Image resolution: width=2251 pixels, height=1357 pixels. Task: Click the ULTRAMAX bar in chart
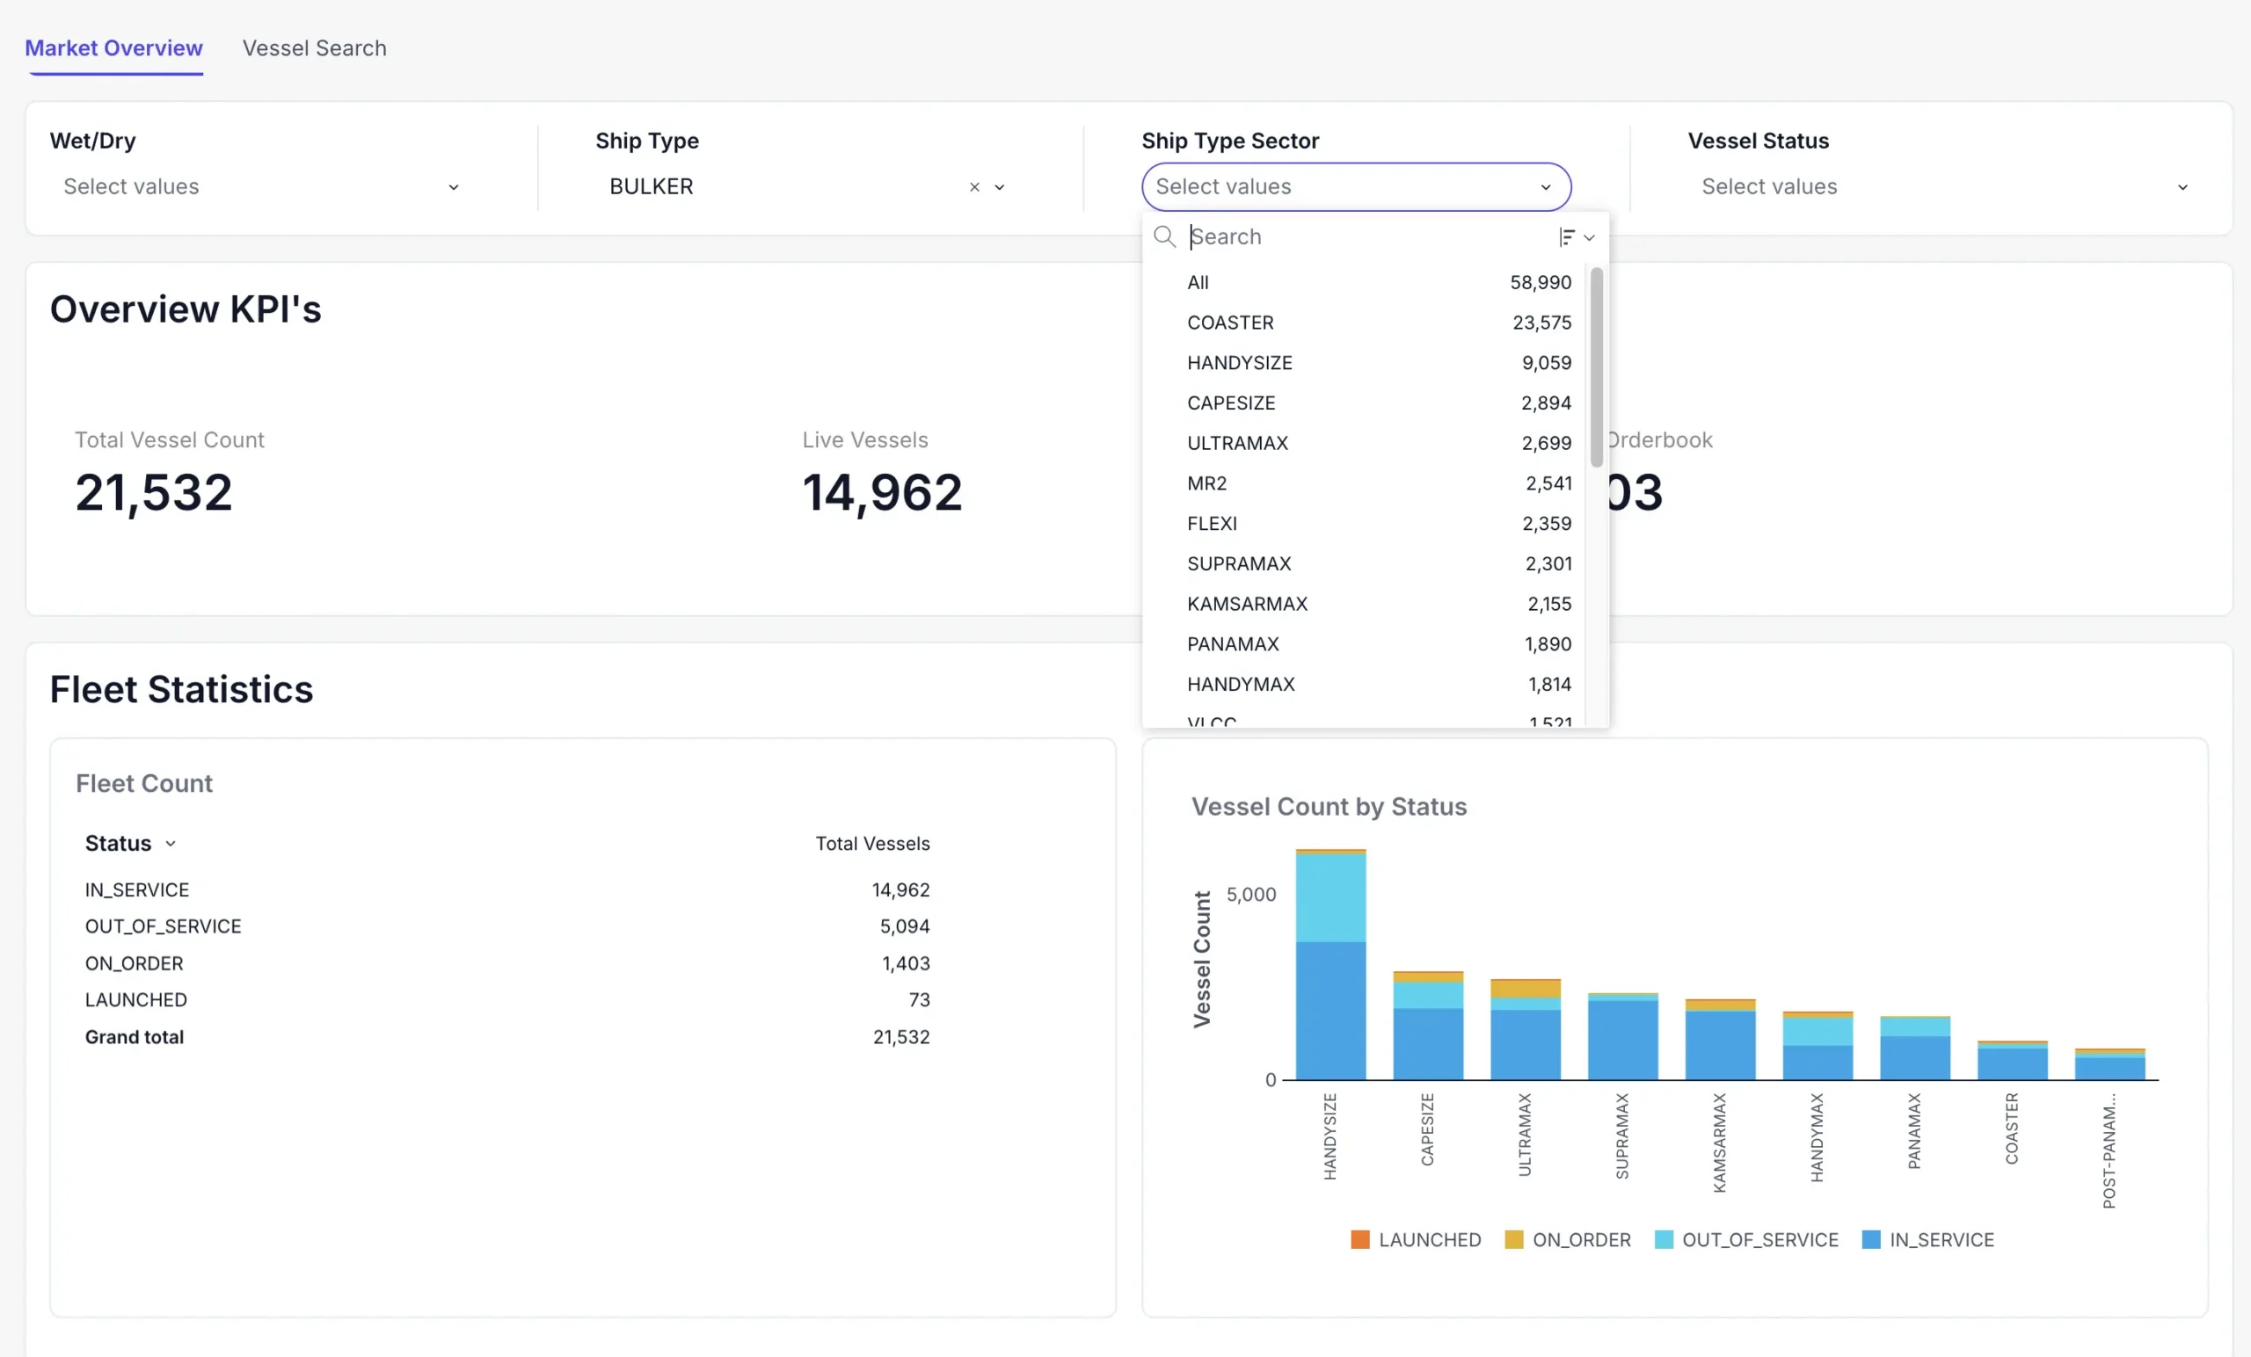click(x=1525, y=1030)
